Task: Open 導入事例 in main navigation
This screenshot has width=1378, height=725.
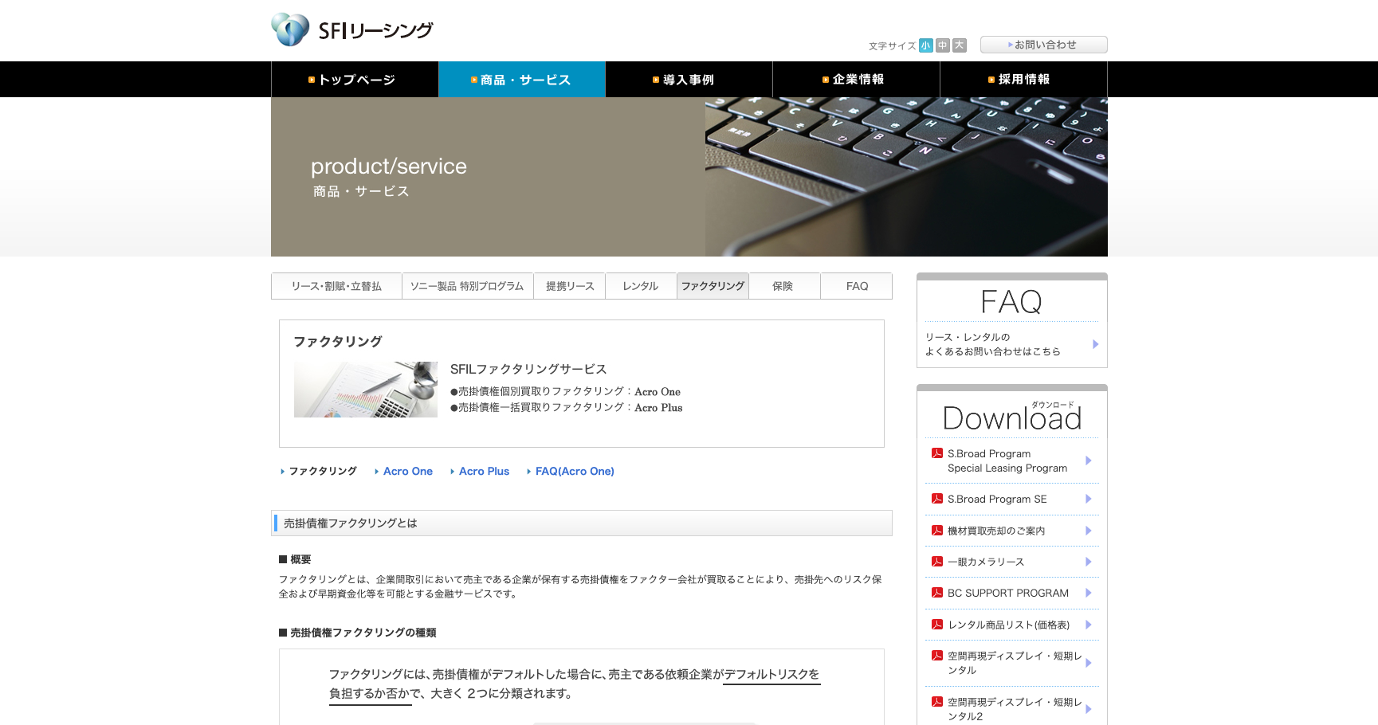Action: coord(689,80)
